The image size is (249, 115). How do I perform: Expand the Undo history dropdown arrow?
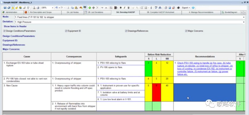coord(59,8)
